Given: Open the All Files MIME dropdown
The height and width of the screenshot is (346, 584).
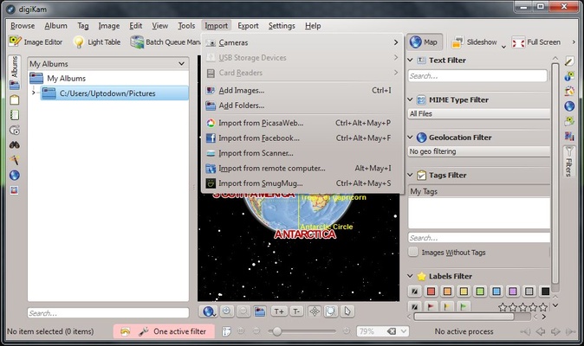Looking at the screenshot, I should click(x=478, y=113).
